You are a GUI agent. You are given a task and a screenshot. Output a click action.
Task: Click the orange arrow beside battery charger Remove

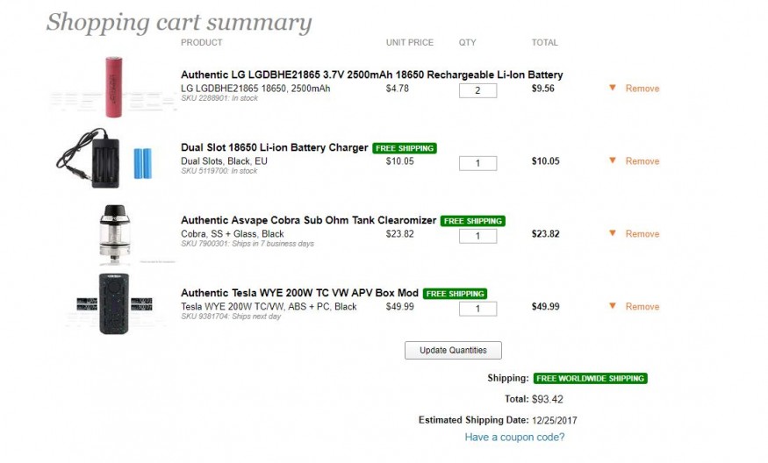[613, 160]
